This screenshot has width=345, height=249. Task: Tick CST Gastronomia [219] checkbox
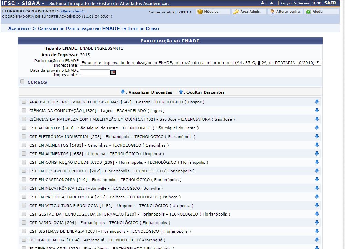point(24,180)
